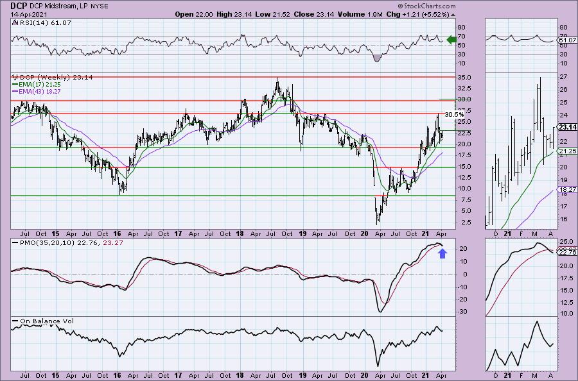Click the Low 21.52 value
578x381 pixels.
click(x=272, y=14)
